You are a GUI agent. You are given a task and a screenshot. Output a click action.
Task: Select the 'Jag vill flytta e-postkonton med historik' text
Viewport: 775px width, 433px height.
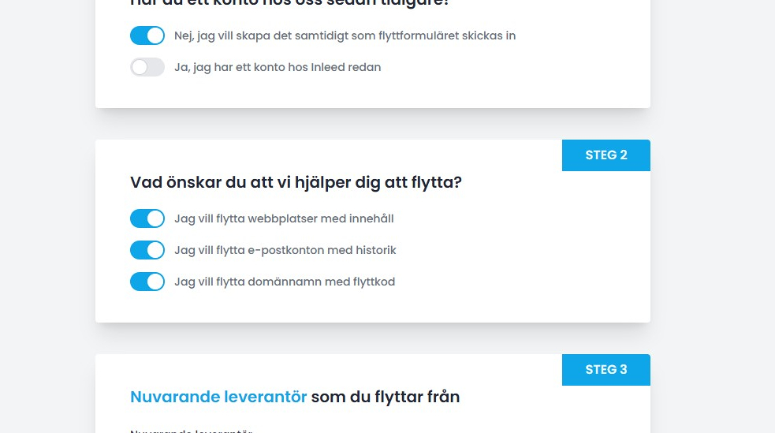(x=285, y=250)
